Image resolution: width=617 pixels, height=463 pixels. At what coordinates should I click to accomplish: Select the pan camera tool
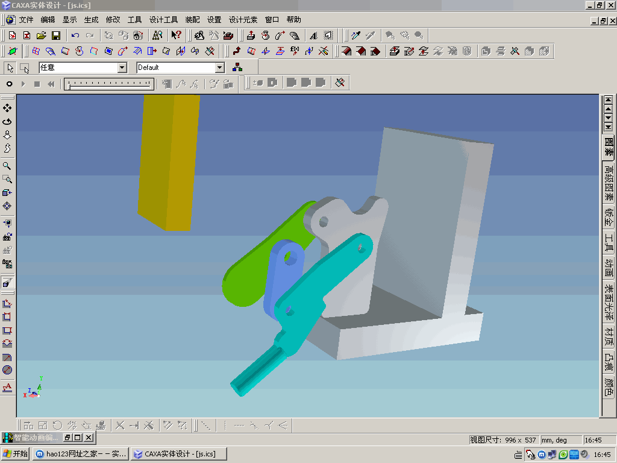click(7, 108)
